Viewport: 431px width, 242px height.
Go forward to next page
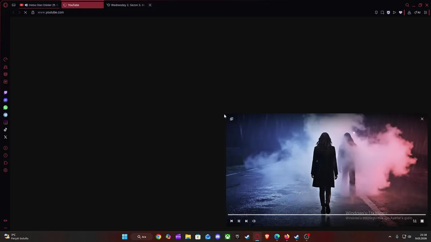point(19,12)
